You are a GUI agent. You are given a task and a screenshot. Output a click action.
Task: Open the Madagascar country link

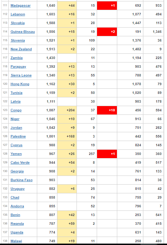(x=21, y=6)
